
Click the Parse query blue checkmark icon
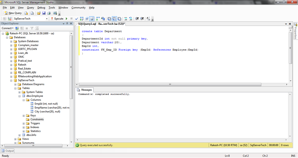point(77,19)
